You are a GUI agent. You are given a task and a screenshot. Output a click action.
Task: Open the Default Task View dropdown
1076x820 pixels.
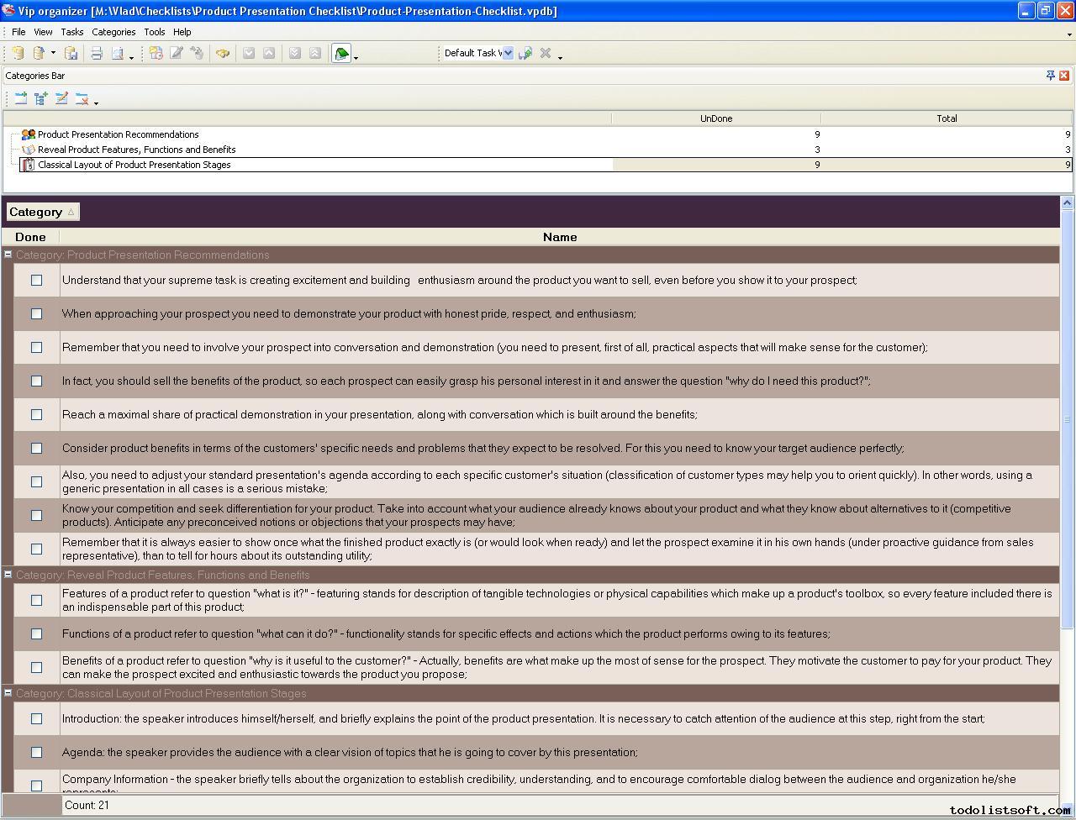point(508,53)
